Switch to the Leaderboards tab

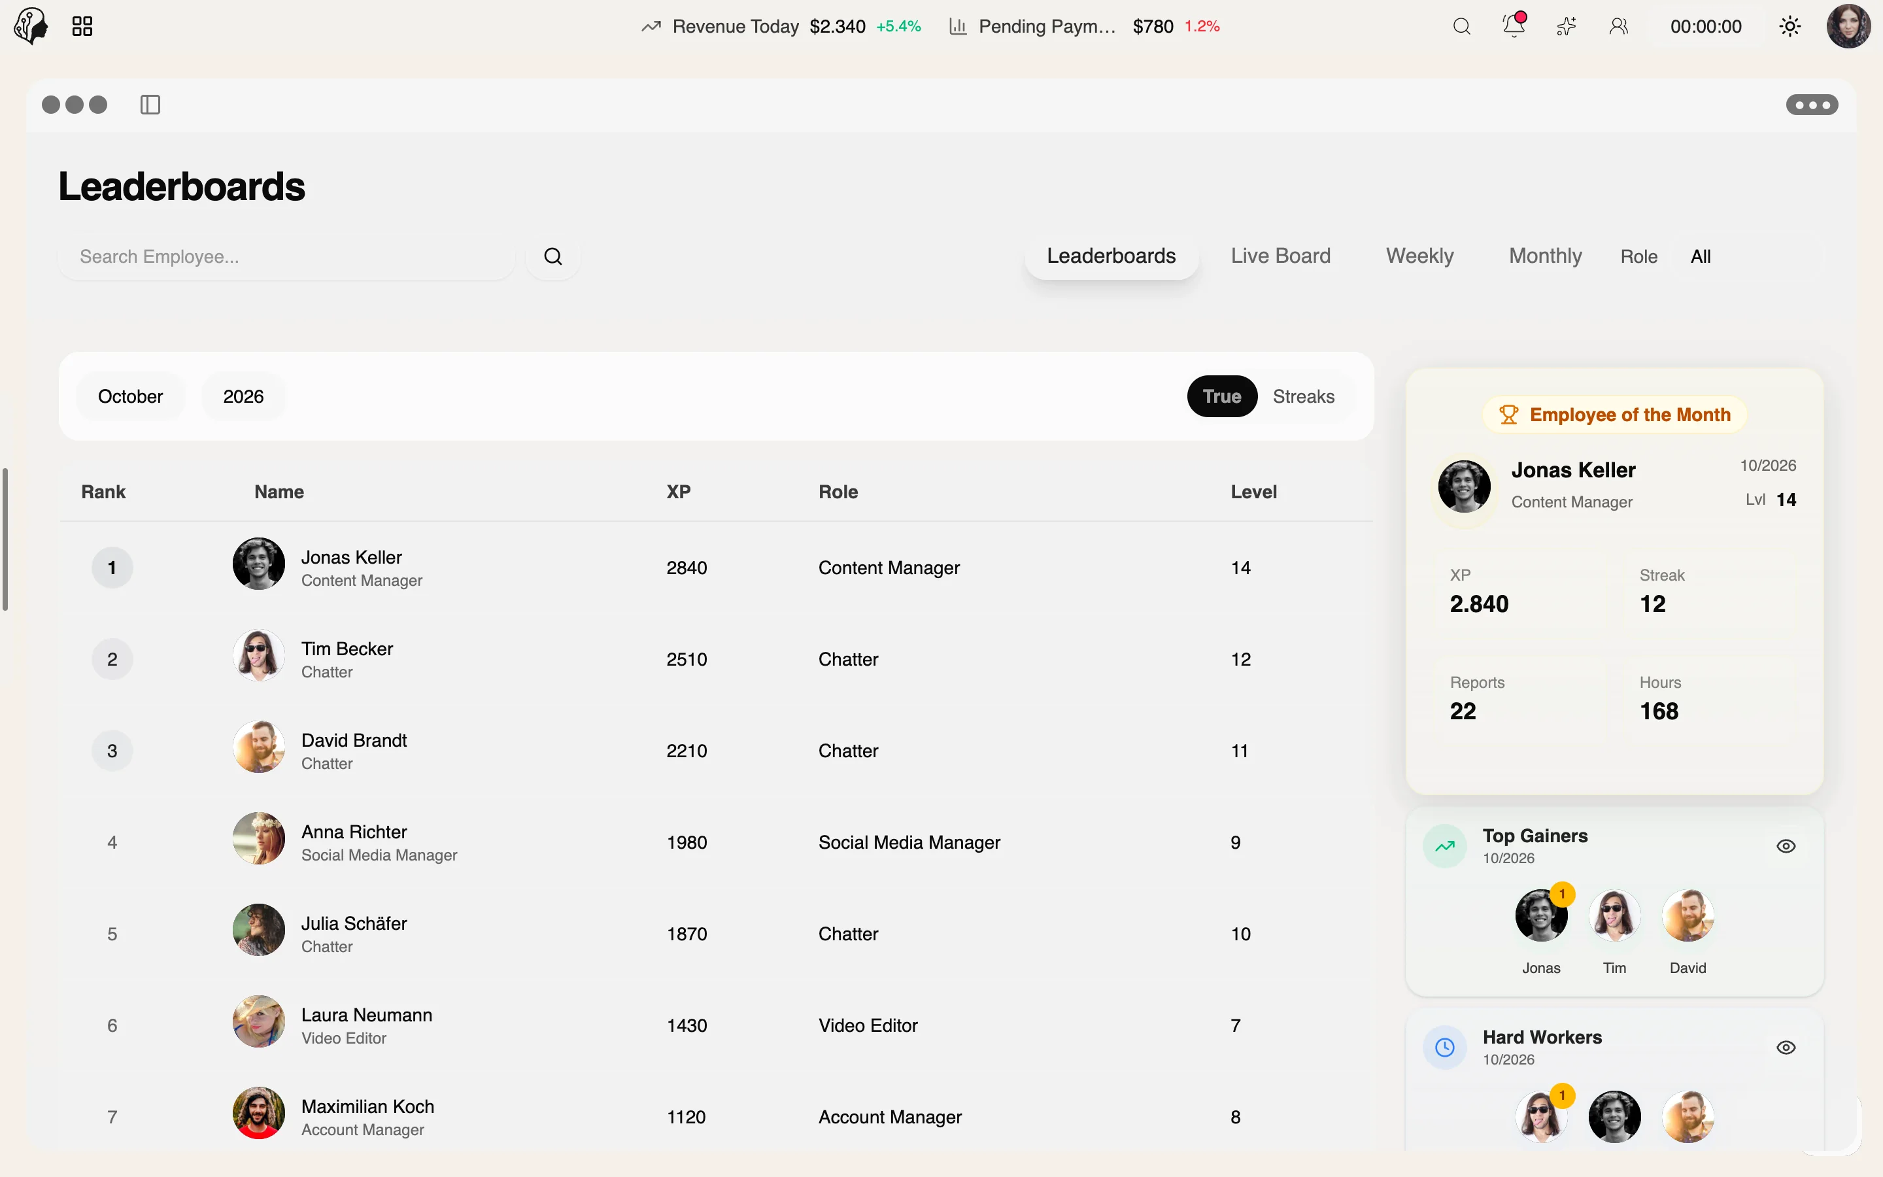tap(1111, 256)
